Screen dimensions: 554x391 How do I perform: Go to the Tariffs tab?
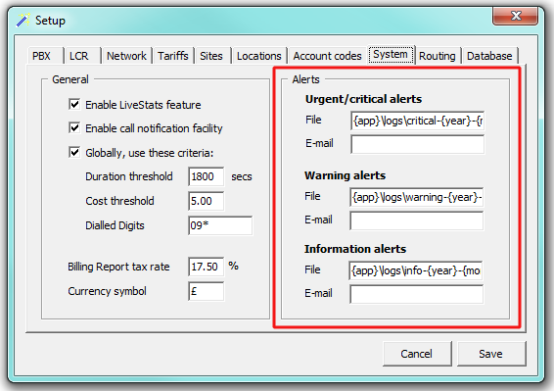pos(173,56)
